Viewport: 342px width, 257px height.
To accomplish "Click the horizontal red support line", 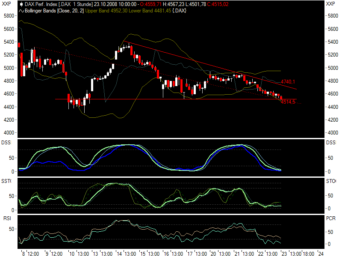I will [176, 99].
